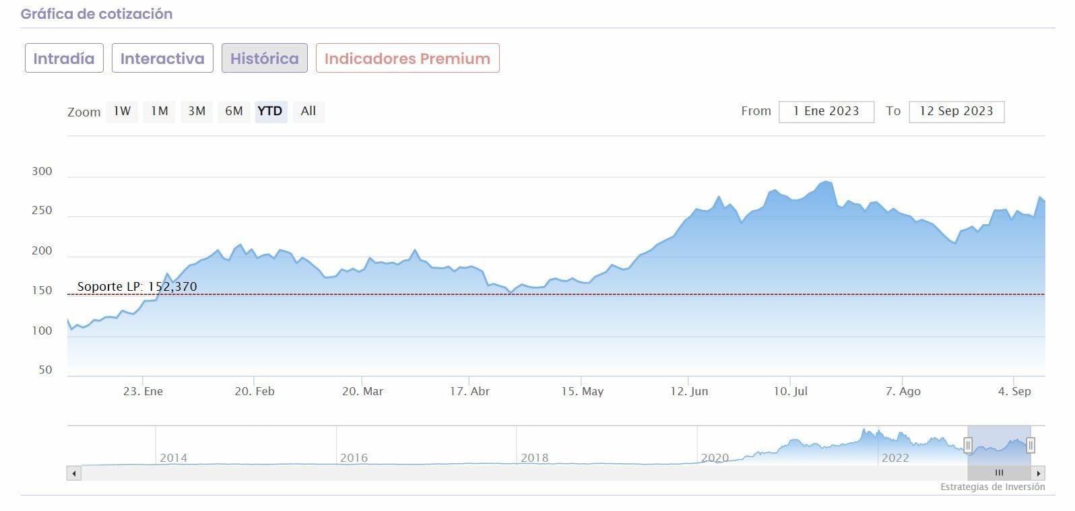Open Indicadores Premium

point(408,59)
